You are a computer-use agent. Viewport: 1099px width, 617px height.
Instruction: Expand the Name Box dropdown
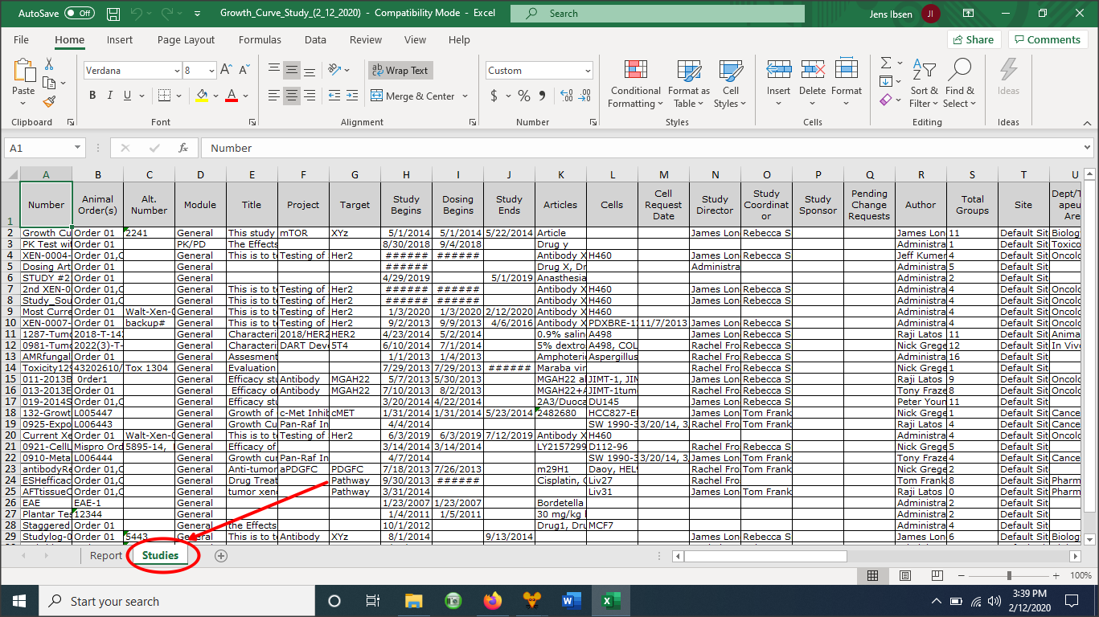click(x=77, y=148)
